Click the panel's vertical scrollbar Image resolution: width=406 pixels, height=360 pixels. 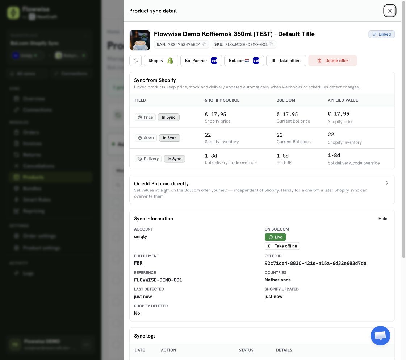[403, 129]
